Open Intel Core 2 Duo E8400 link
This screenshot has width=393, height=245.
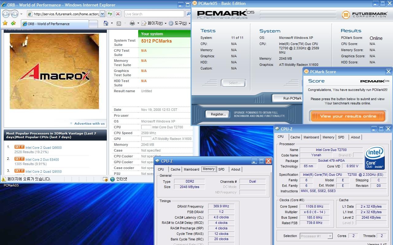tap(42, 160)
